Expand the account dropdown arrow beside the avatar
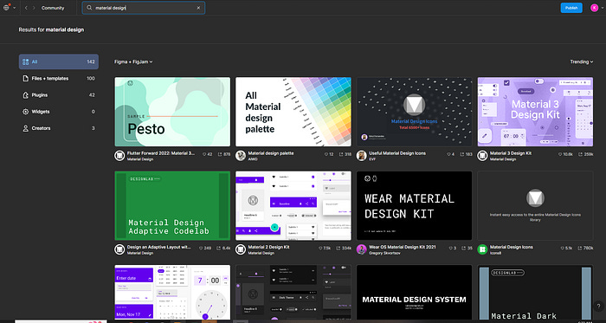The height and width of the screenshot is (323, 606). pyautogui.click(x=602, y=8)
